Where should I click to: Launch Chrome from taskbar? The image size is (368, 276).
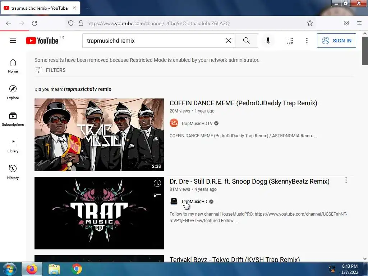click(x=77, y=269)
